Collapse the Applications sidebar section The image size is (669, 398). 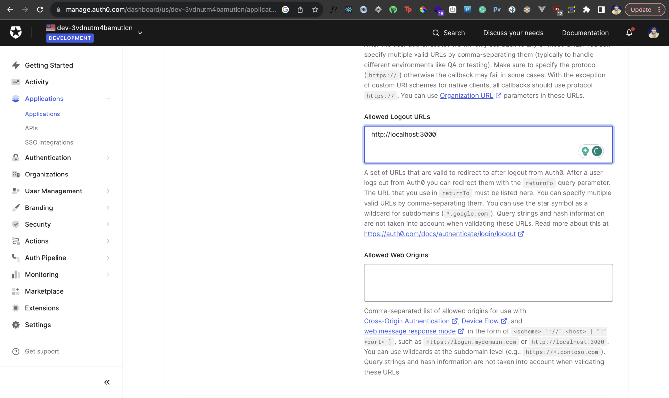108,99
